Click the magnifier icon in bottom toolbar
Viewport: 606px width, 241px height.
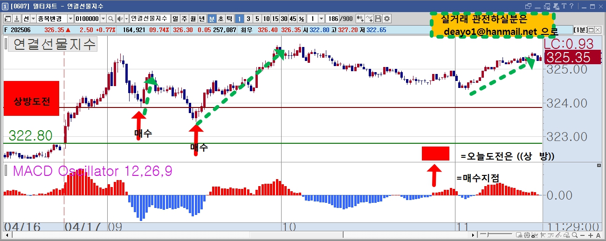click(x=574, y=235)
